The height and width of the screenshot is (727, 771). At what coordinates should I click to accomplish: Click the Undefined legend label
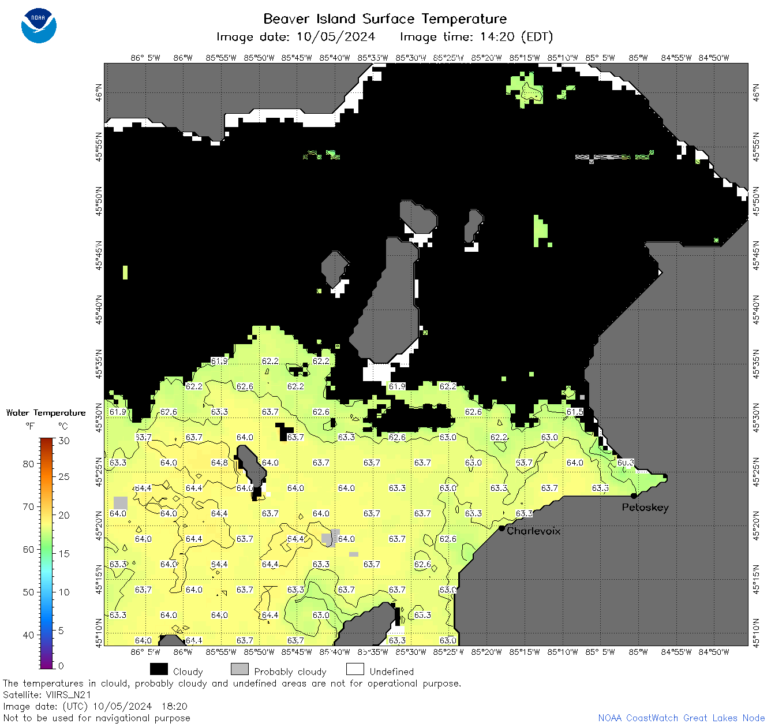coord(392,672)
